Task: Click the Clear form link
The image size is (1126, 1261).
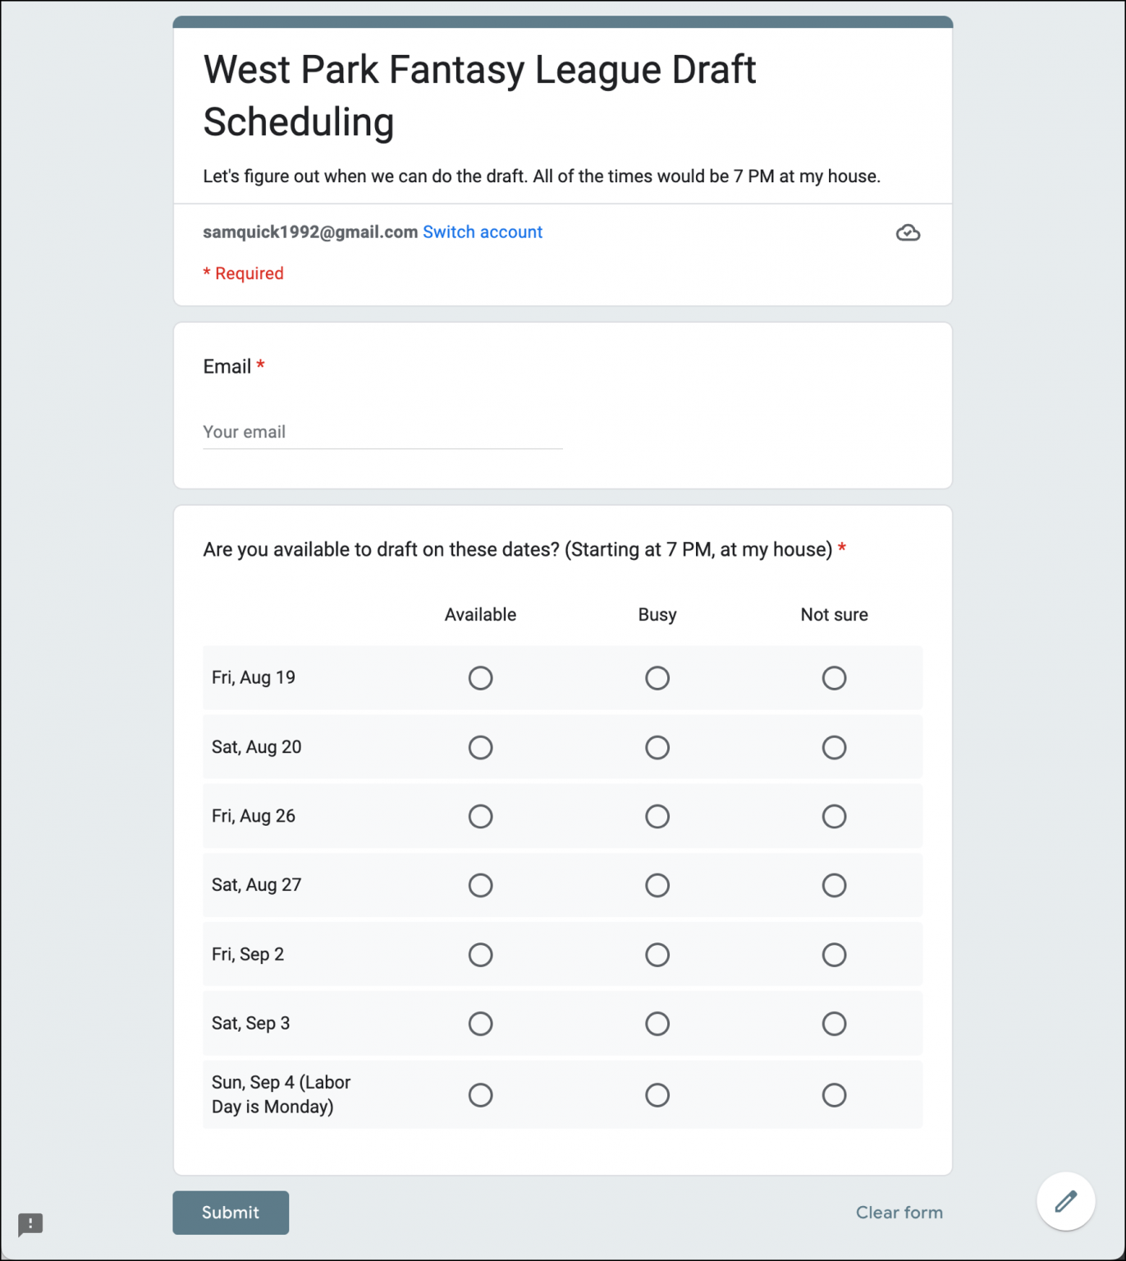Action: [x=899, y=1213]
